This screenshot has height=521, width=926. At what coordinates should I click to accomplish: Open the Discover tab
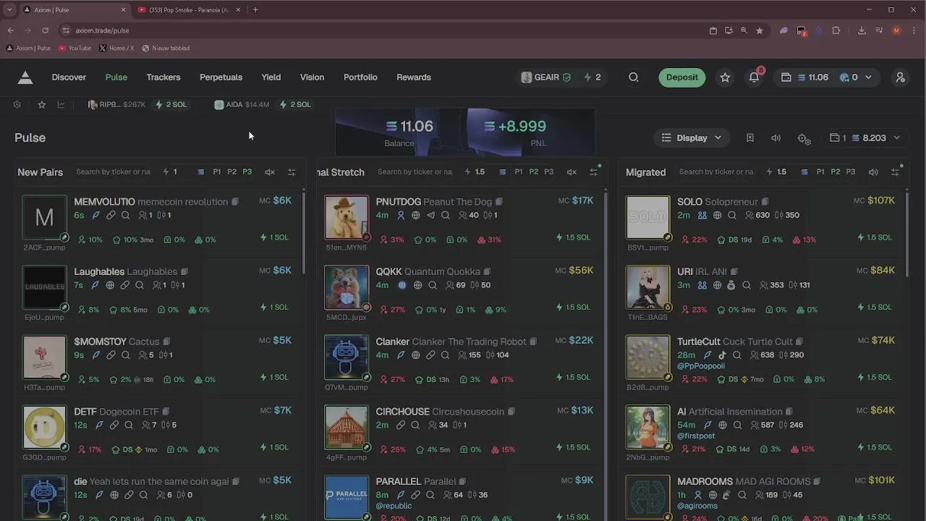(69, 77)
